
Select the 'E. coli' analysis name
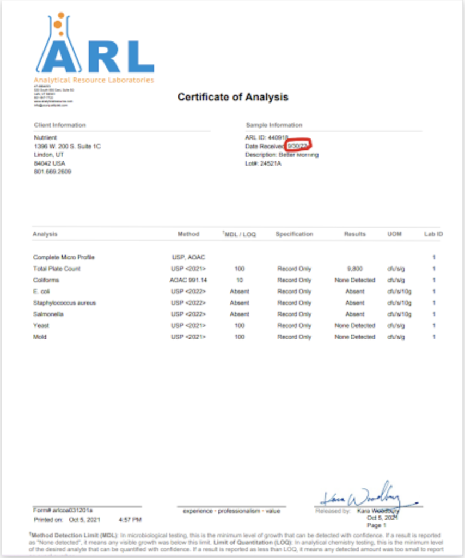point(41,292)
